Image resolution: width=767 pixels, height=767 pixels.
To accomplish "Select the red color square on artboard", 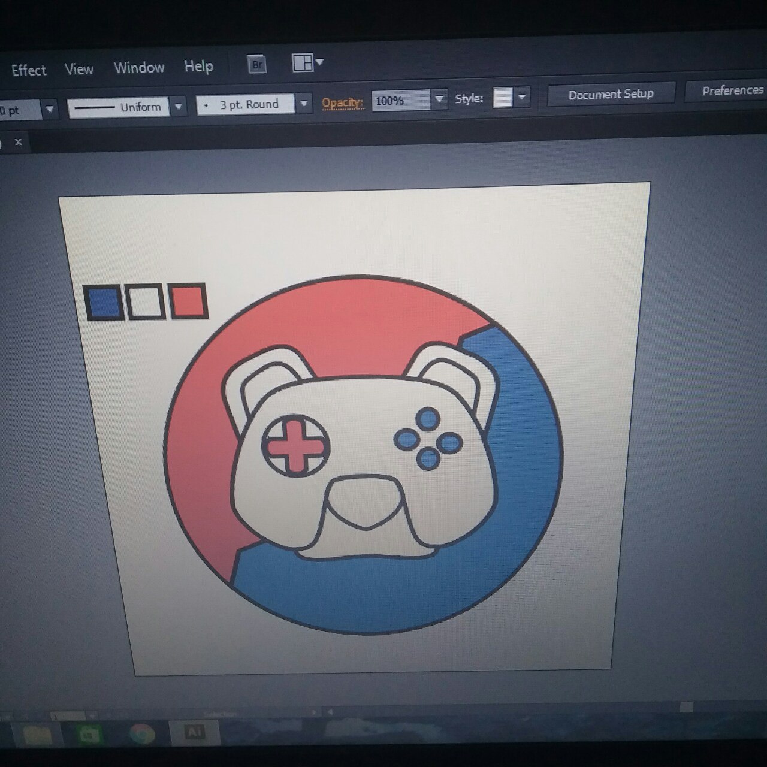I will pos(188,300).
